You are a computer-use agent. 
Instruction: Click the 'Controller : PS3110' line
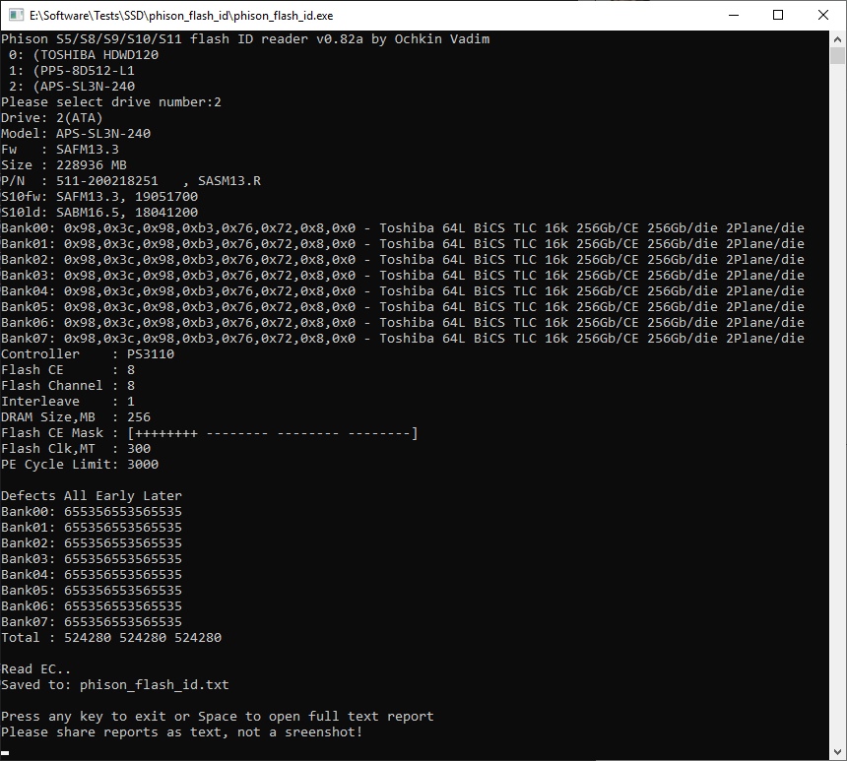click(x=88, y=354)
